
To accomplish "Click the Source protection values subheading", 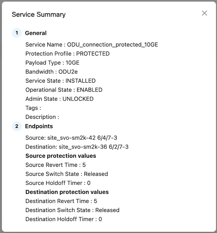I will pyautogui.click(x=61, y=156).
